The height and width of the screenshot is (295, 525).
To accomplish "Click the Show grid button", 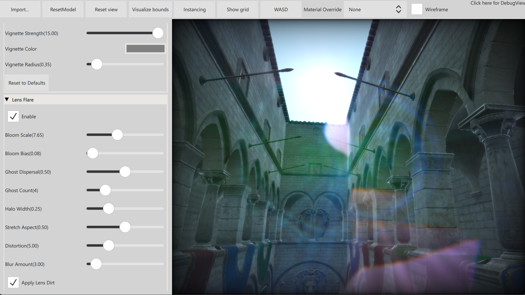I will (238, 10).
